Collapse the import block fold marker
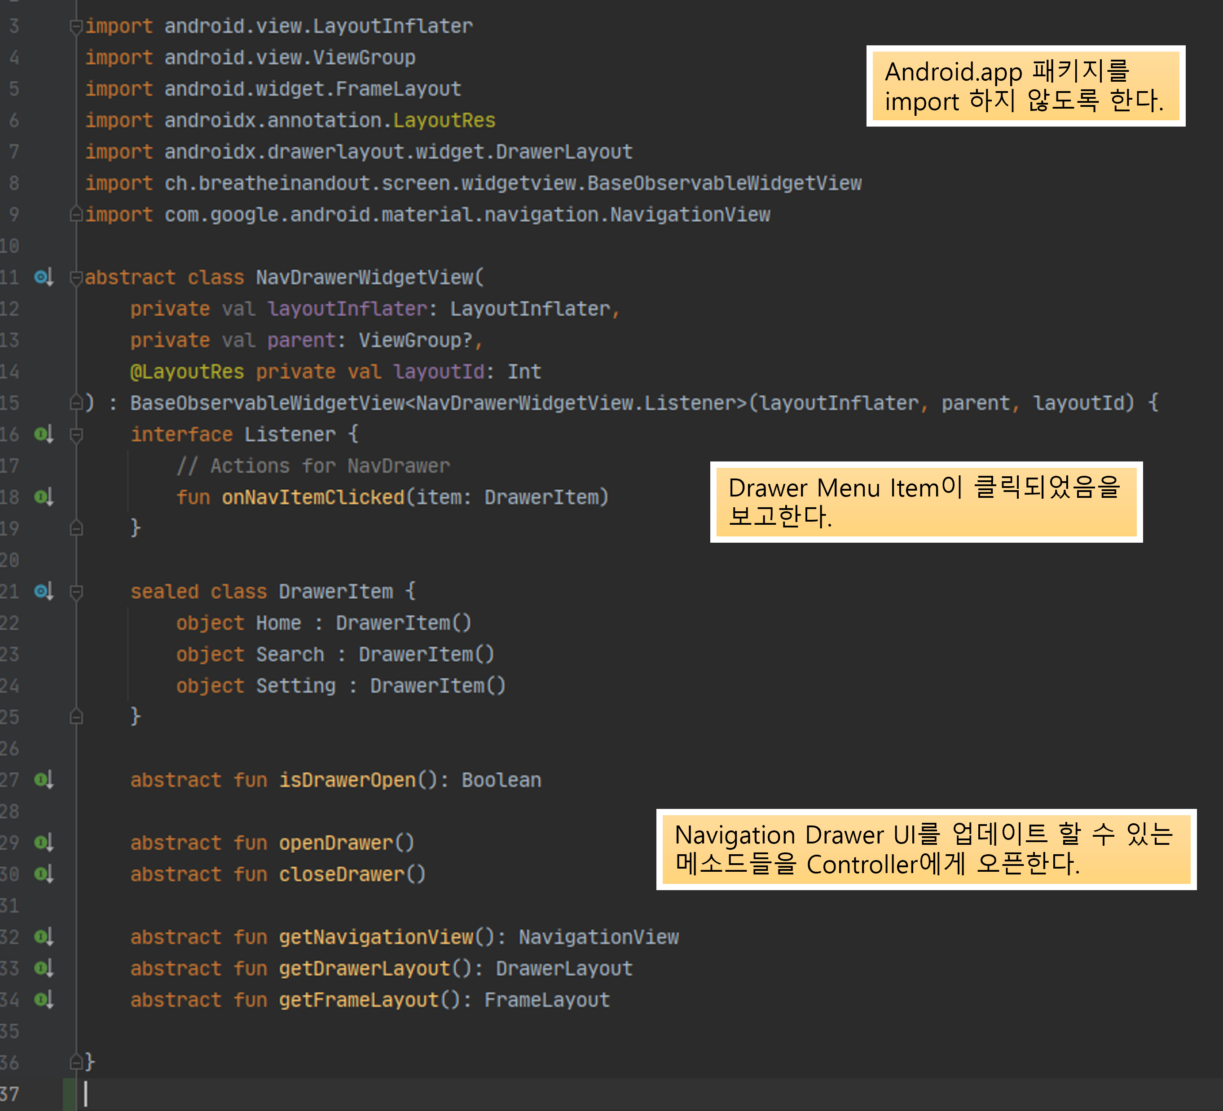This screenshot has height=1111, width=1223. (x=76, y=26)
